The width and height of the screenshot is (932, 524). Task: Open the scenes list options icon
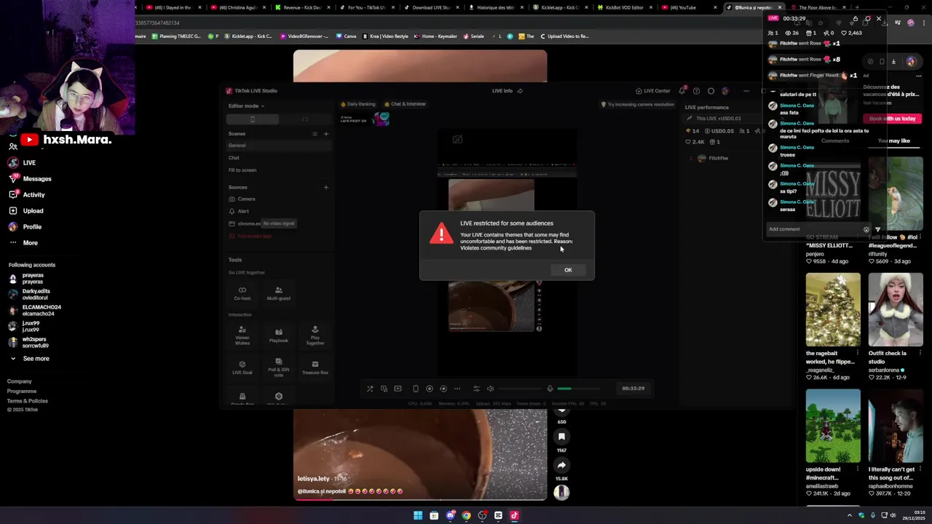tap(315, 134)
